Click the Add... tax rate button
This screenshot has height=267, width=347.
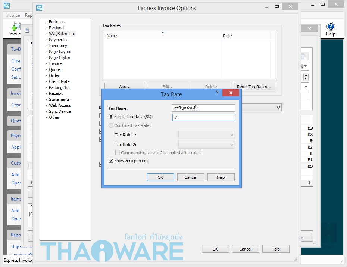point(125,86)
